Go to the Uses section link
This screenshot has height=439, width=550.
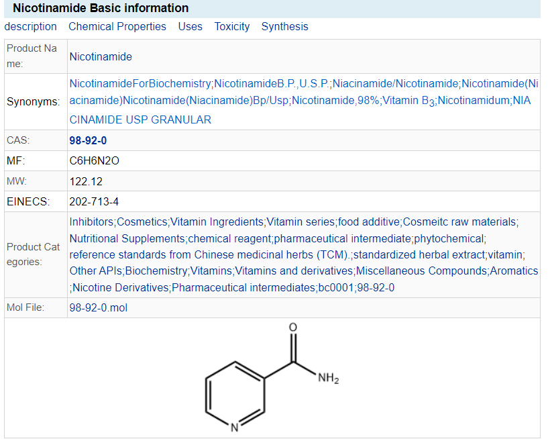pos(190,27)
